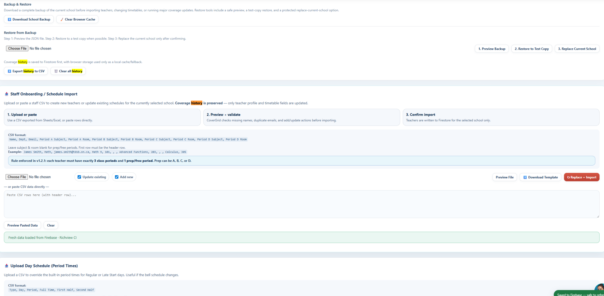Click the Saved to Firebase status toast
This screenshot has height=296, width=604.
(579, 294)
